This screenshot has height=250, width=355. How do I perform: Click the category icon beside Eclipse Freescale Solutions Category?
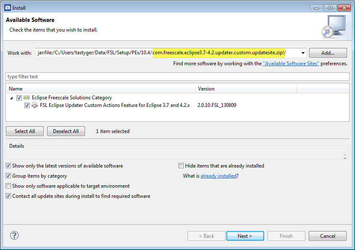(26, 97)
